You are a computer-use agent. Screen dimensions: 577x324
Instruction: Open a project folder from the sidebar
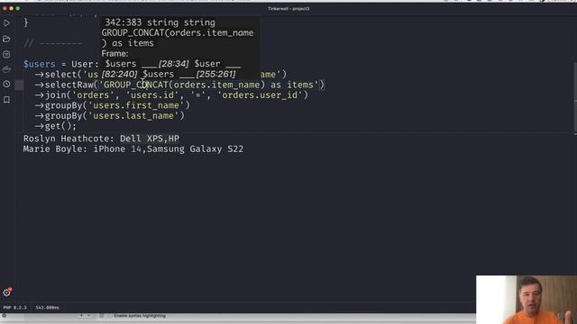click(6, 39)
